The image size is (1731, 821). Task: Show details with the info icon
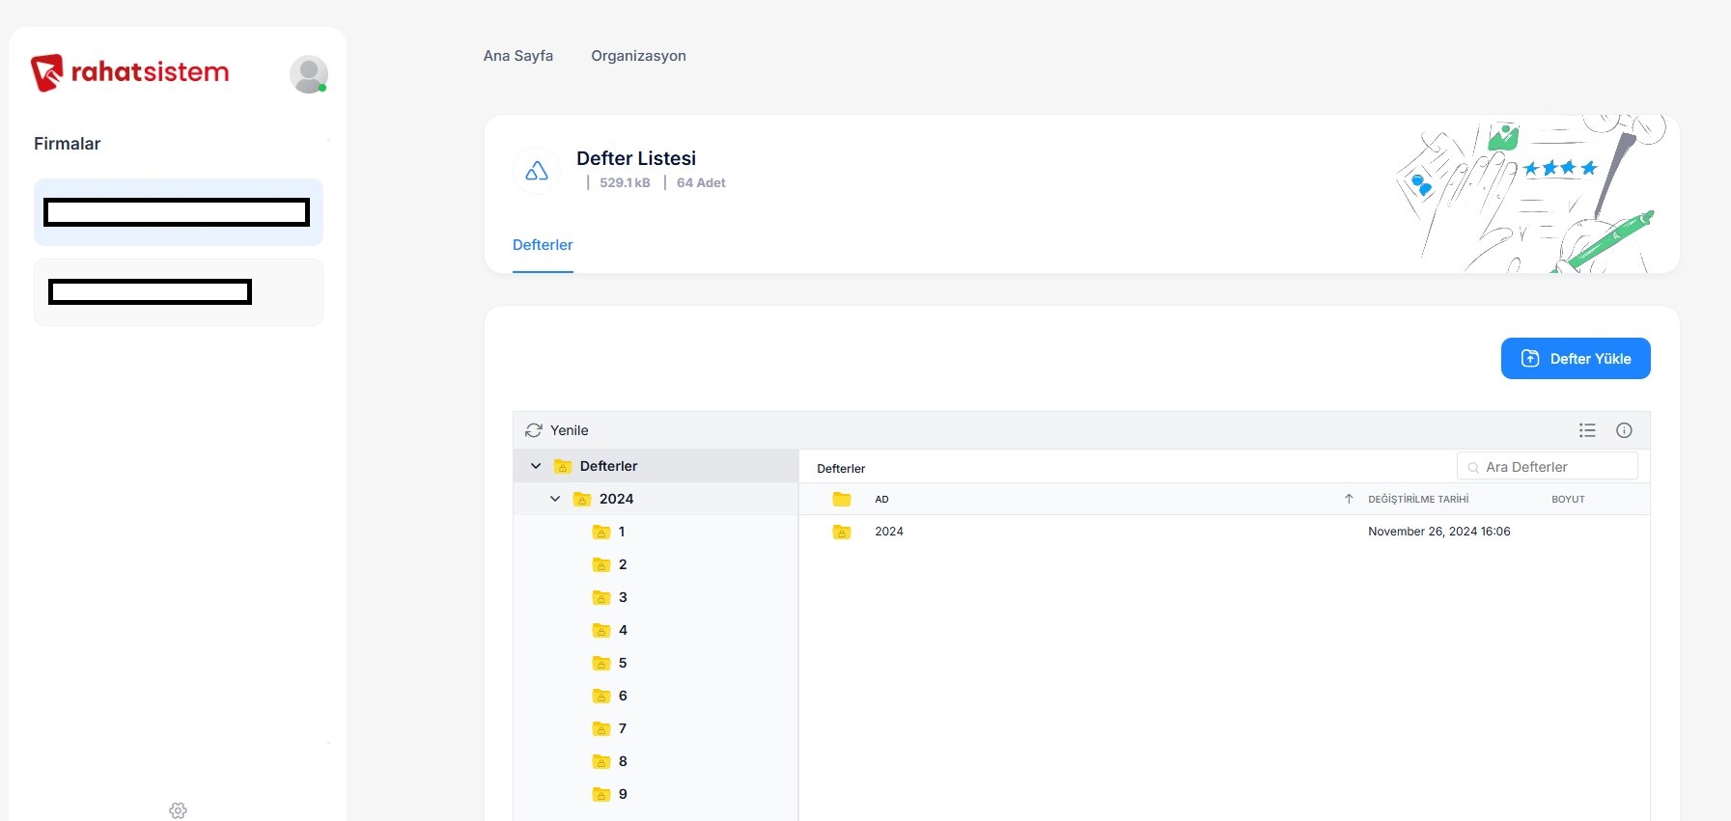(x=1624, y=430)
